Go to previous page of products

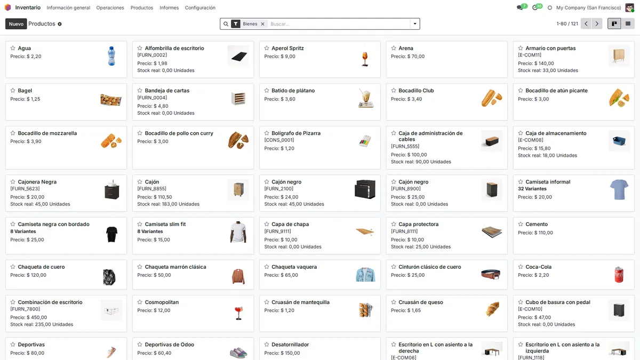586,23
